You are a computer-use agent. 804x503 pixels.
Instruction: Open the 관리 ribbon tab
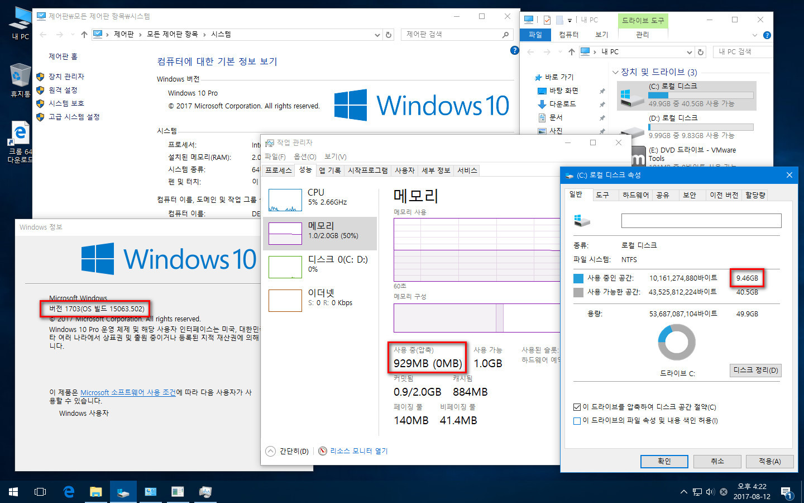[643, 35]
